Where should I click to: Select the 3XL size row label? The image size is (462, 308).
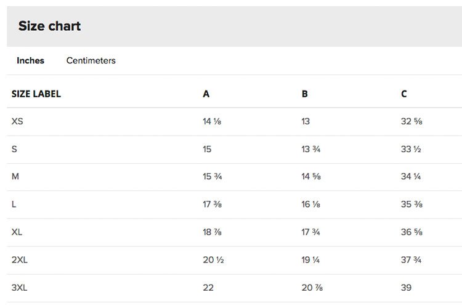click(20, 288)
